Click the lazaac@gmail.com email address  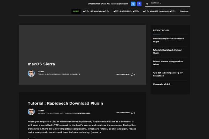tap(119, 4)
